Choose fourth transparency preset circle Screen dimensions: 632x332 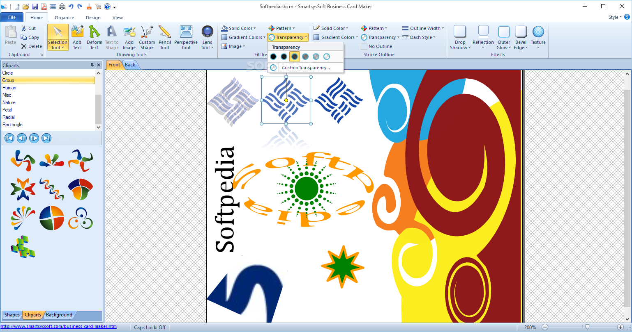305,57
